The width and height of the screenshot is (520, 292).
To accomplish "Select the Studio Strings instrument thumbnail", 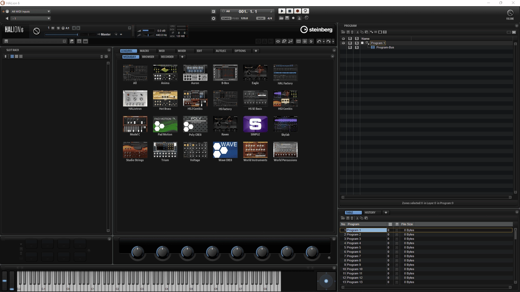I will (135, 150).
